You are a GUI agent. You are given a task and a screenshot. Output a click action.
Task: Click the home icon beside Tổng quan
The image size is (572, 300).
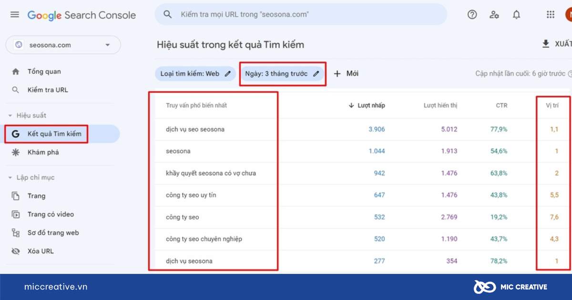pyautogui.click(x=16, y=71)
